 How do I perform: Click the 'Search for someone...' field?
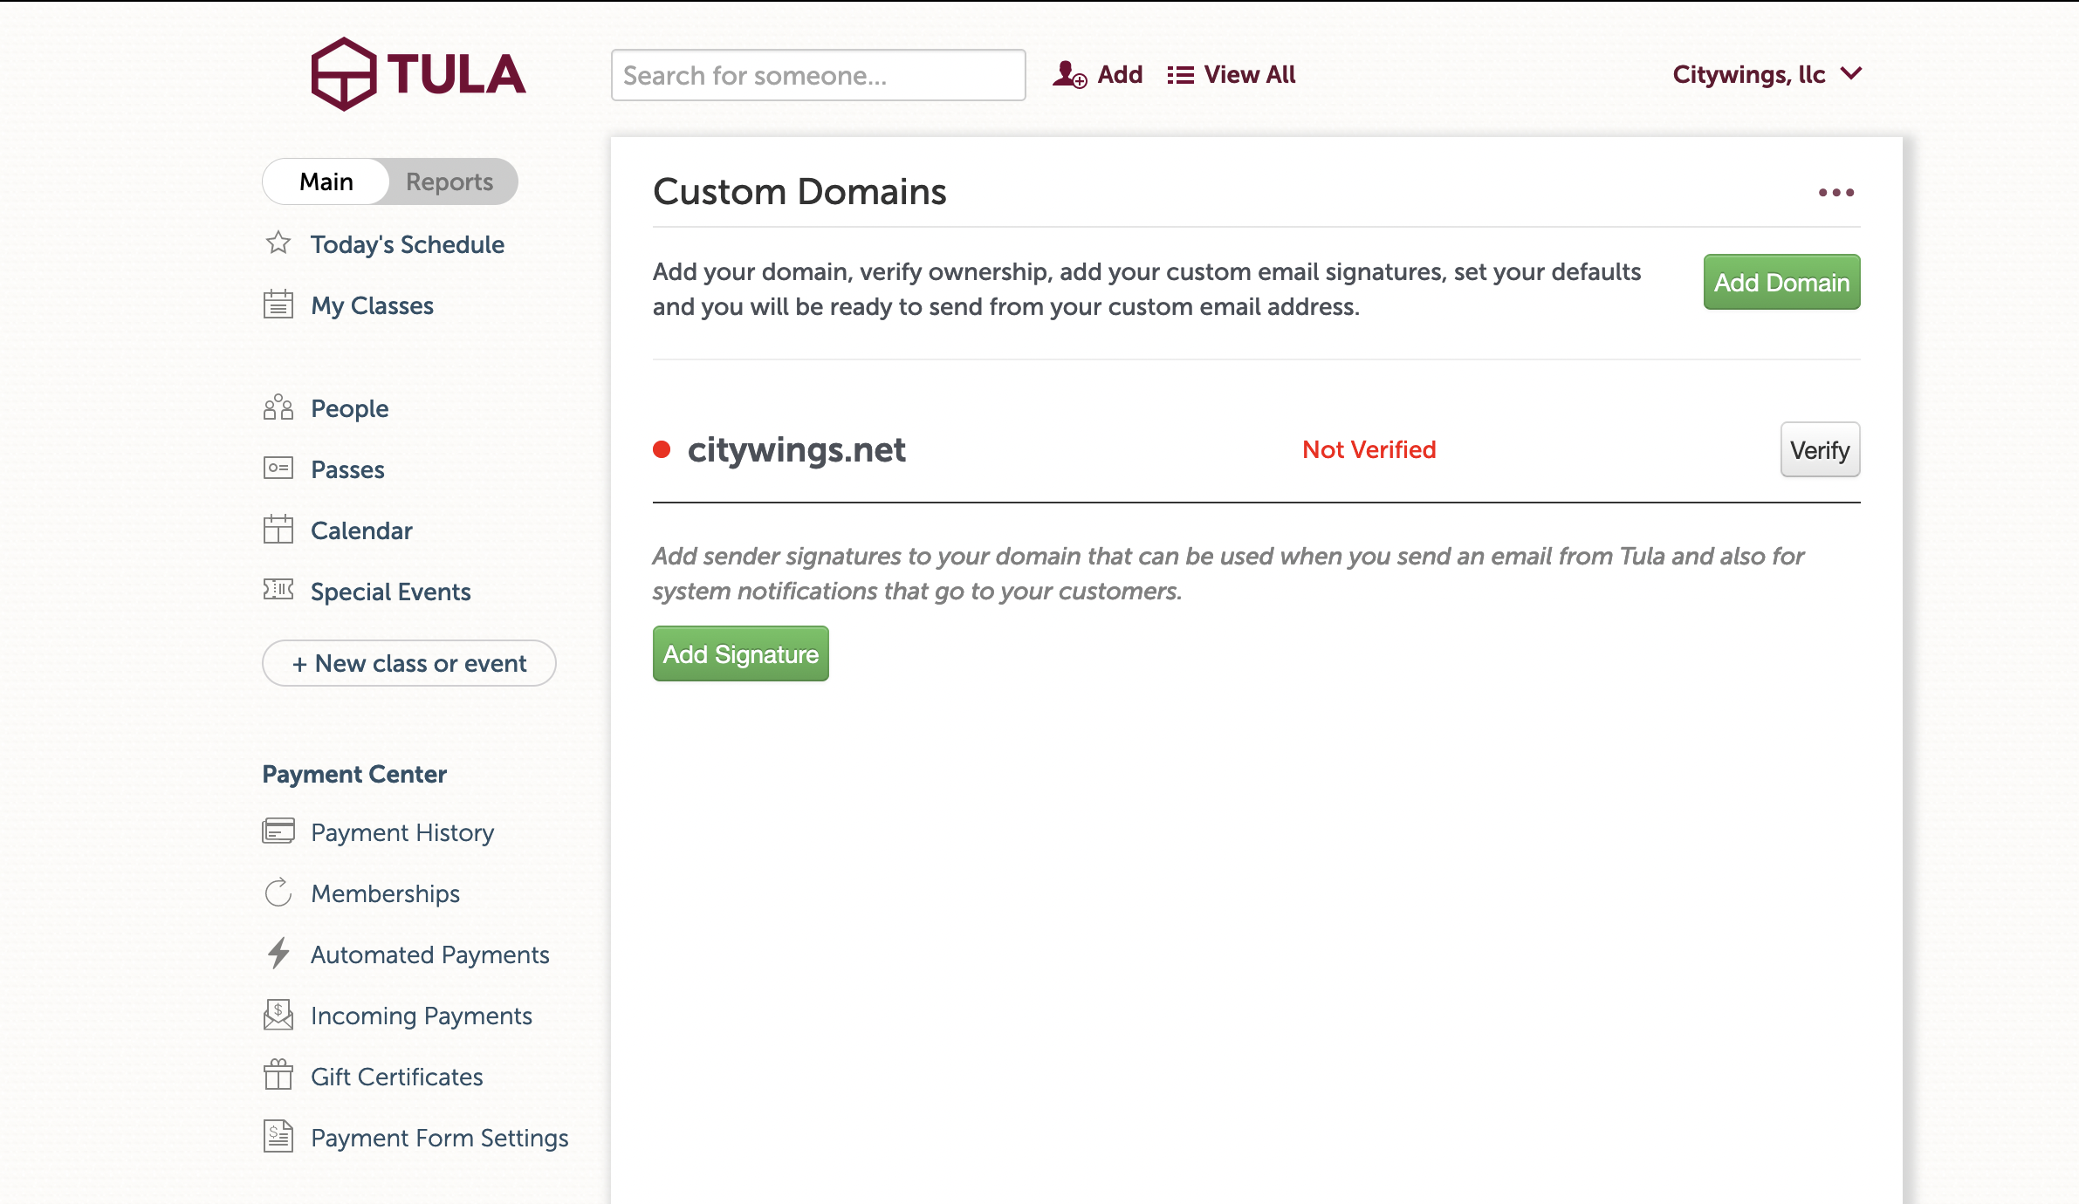818,75
